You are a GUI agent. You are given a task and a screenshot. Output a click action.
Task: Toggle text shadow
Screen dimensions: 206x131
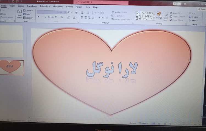tap(49, 17)
